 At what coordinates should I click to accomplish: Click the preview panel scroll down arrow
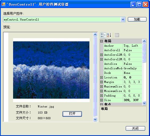click(95, 119)
